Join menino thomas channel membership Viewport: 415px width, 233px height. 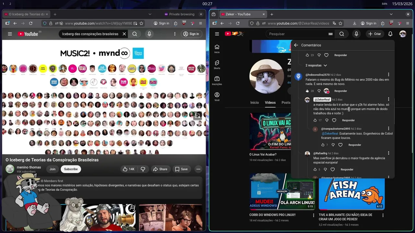click(53, 169)
